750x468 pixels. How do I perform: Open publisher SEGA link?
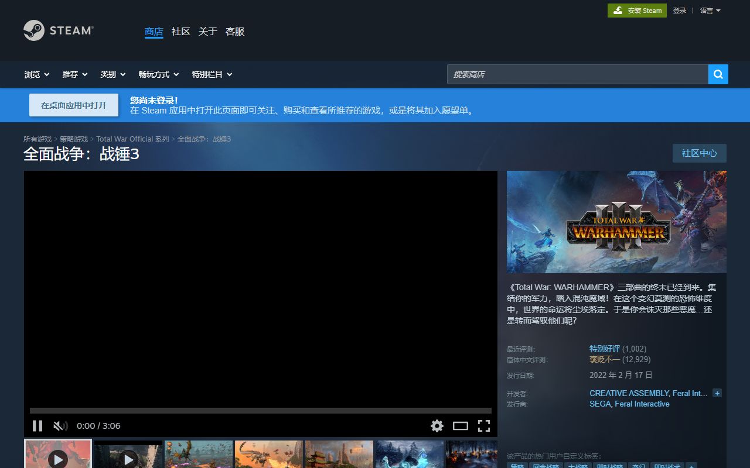click(x=600, y=404)
